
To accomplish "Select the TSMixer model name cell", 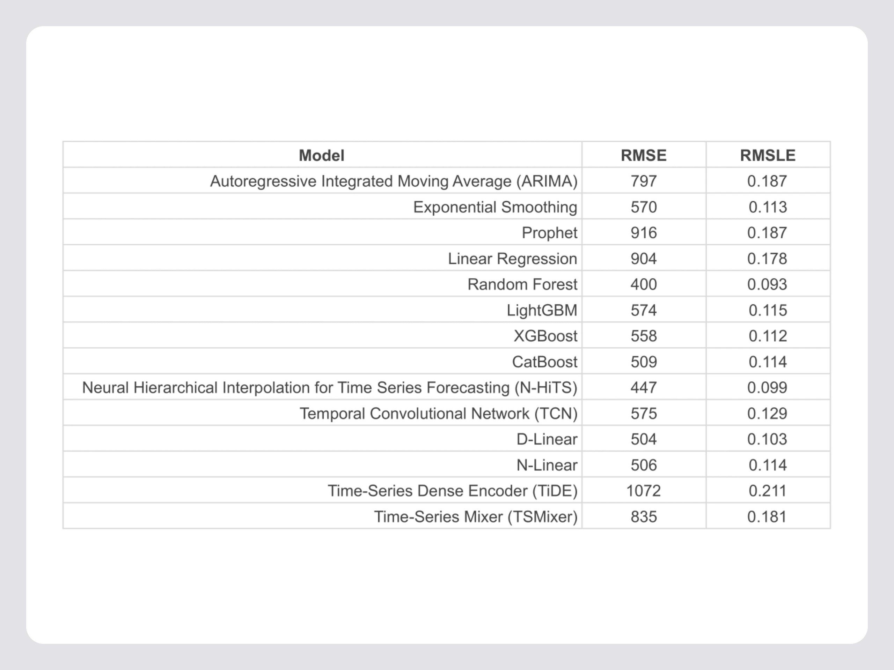I will coord(475,517).
